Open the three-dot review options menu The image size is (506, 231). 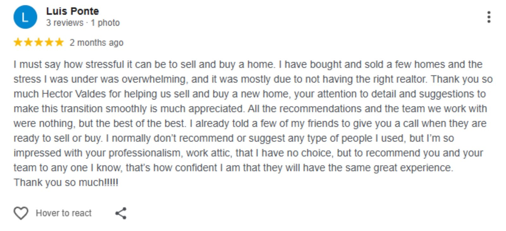tap(489, 17)
